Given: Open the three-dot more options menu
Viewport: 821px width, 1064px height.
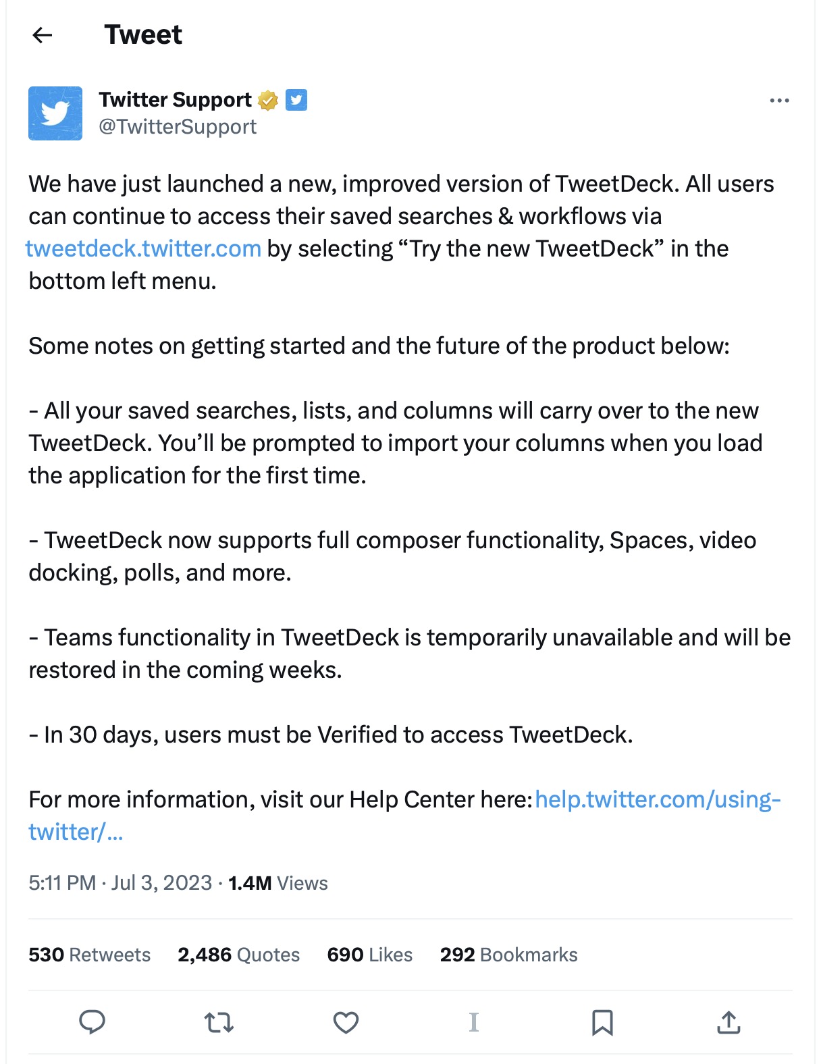Looking at the screenshot, I should (x=779, y=101).
